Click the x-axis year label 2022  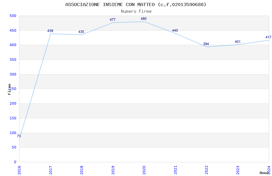coord(206,170)
